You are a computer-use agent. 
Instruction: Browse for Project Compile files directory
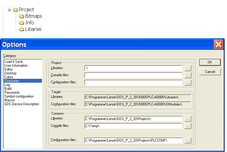tap(187, 76)
